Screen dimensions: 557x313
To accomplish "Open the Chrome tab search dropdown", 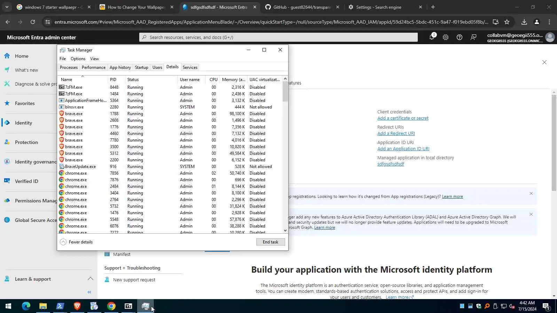I will [x=7, y=7].
